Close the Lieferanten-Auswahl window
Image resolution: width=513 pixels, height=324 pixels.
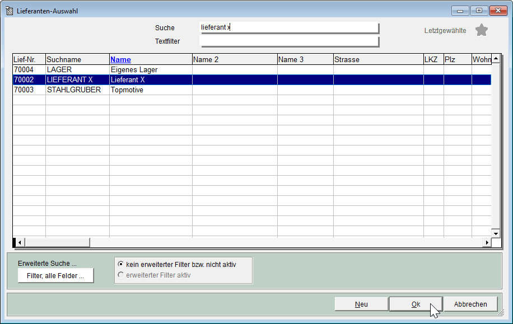(x=498, y=11)
